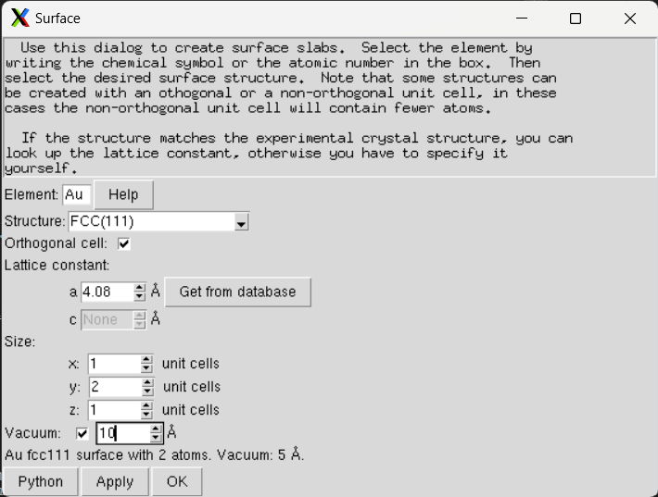Click the Apply button
This screenshot has width=658, height=497.
point(115,481)
